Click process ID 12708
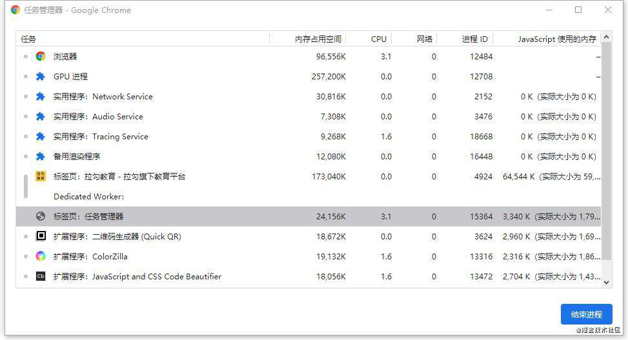This screenshot has width=628, height=340. [x=481, y=77]
